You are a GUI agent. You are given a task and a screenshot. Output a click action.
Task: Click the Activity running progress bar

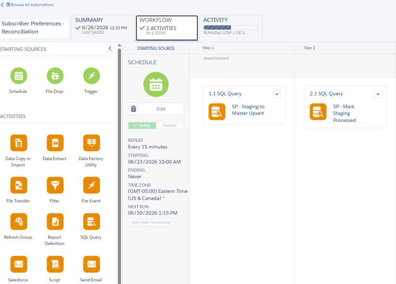231,27
